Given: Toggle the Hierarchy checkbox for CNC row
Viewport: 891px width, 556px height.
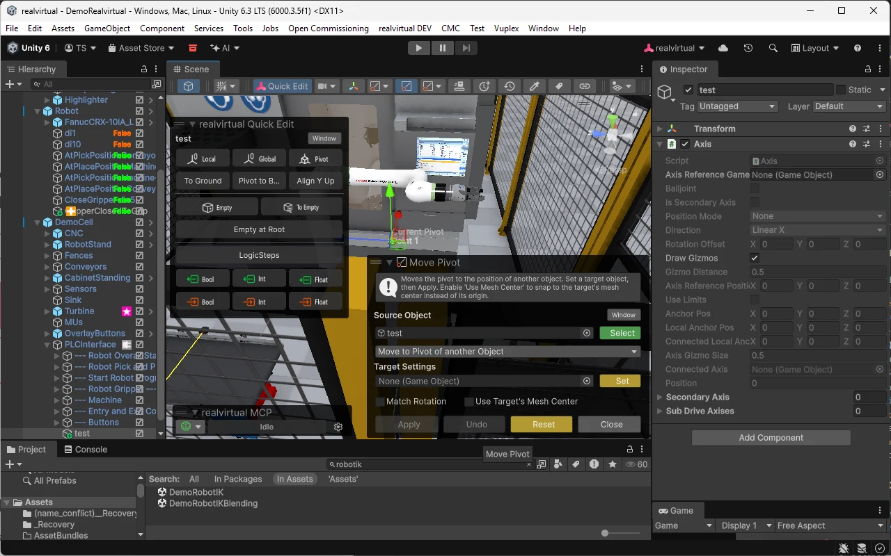Looking at the screenshot, I should [x=139, y=234].
